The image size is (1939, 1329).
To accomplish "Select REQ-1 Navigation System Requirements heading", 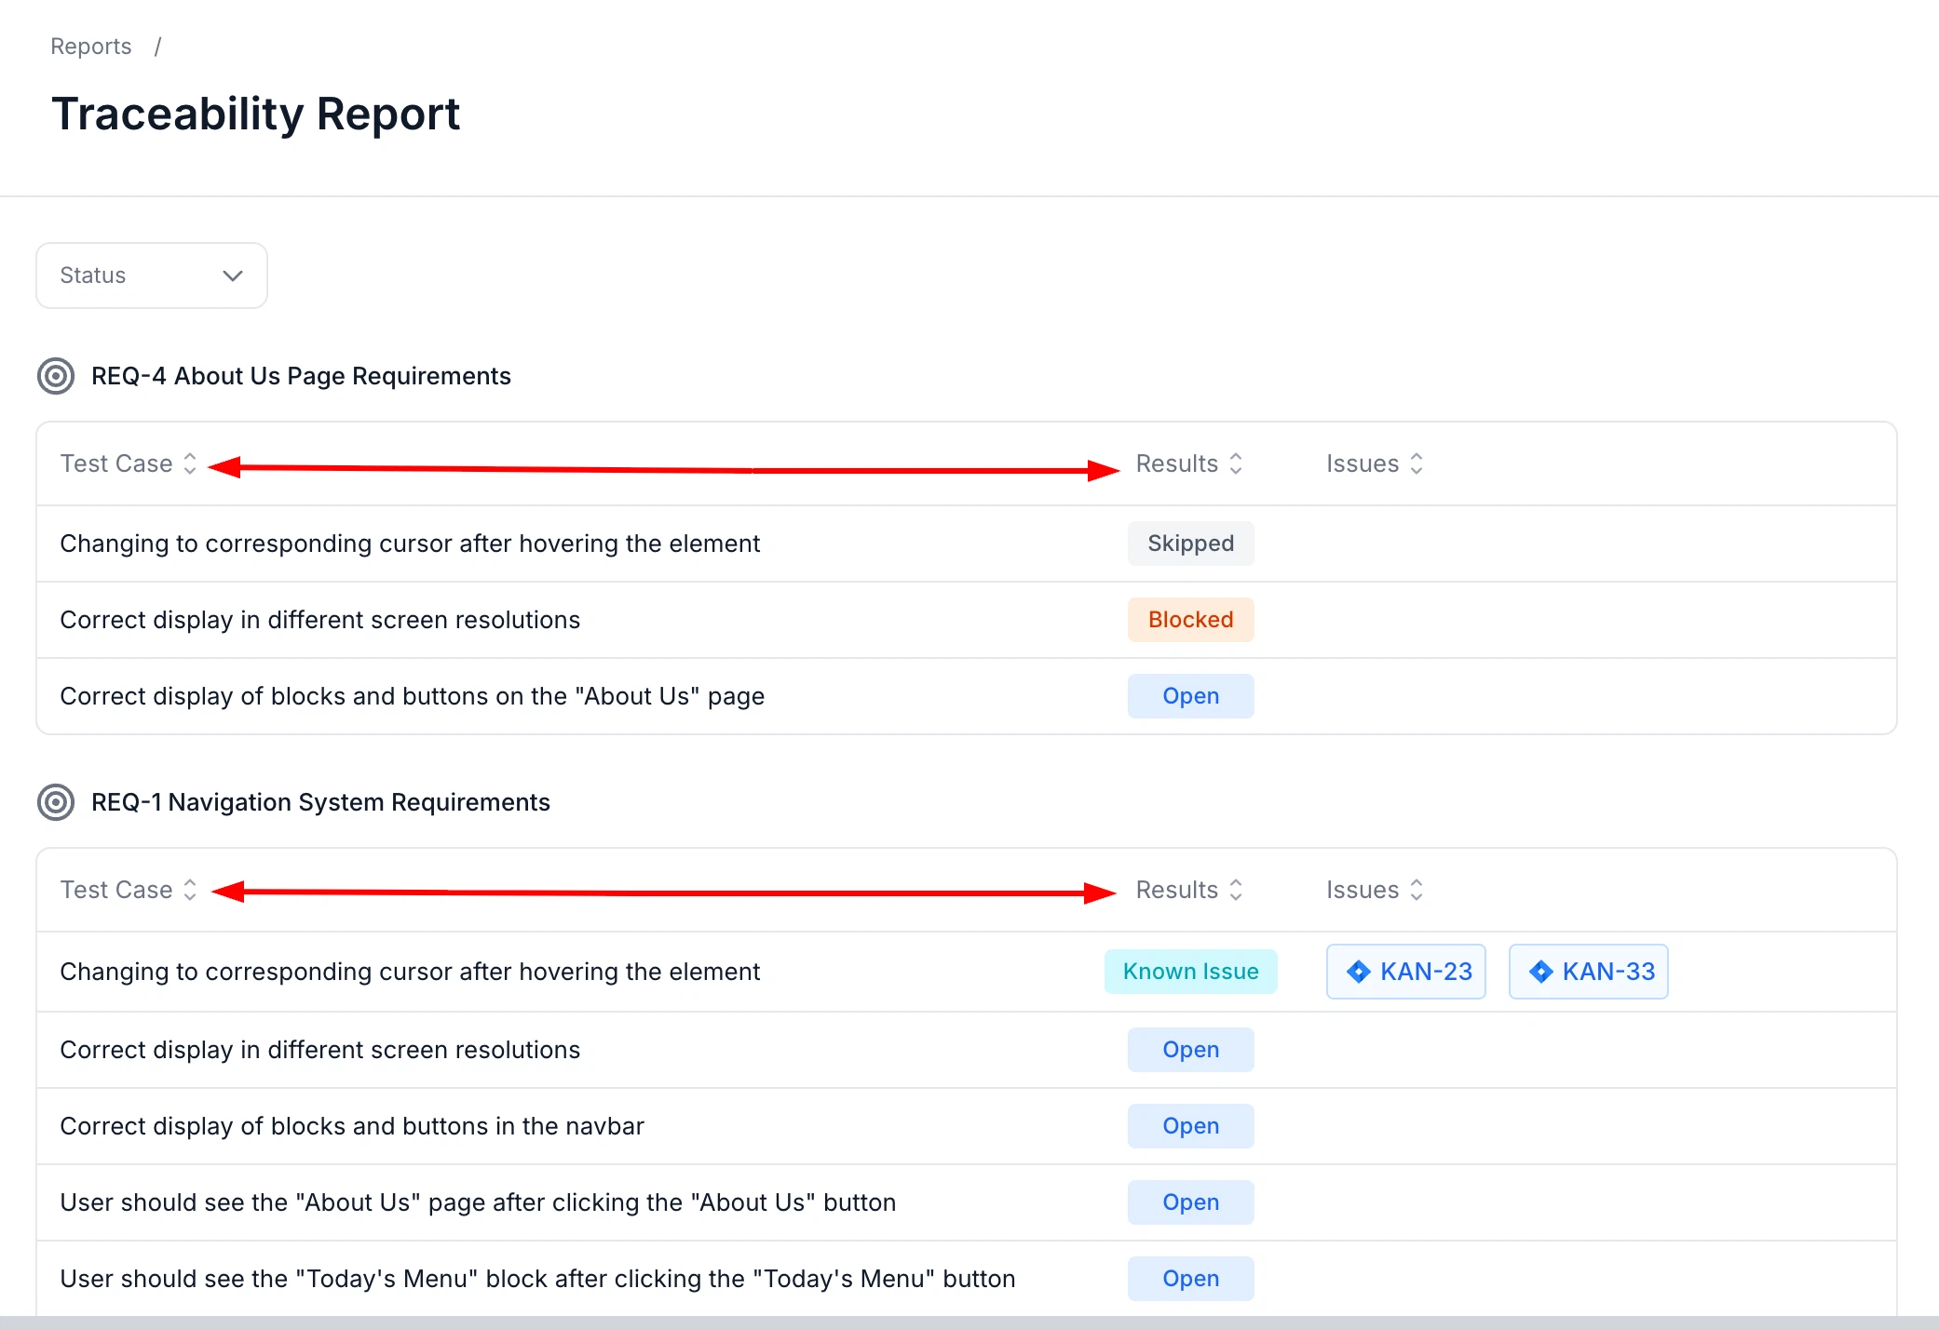I will click(320, 802).
